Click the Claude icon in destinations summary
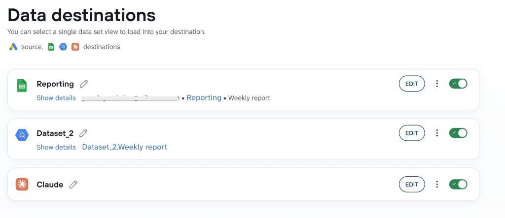 pos(75,47)
